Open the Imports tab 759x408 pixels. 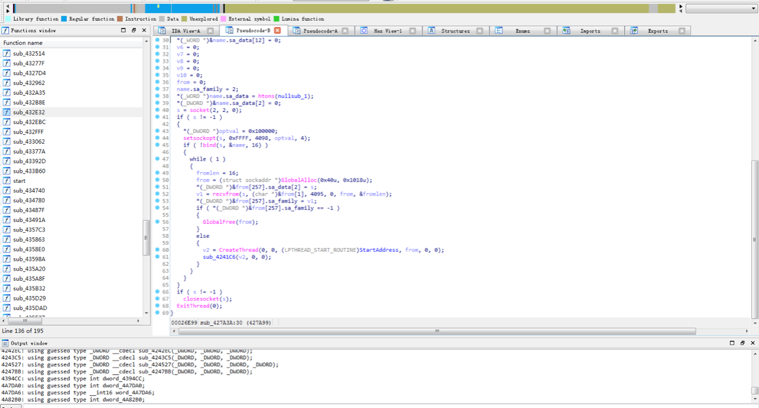[590, 30]
